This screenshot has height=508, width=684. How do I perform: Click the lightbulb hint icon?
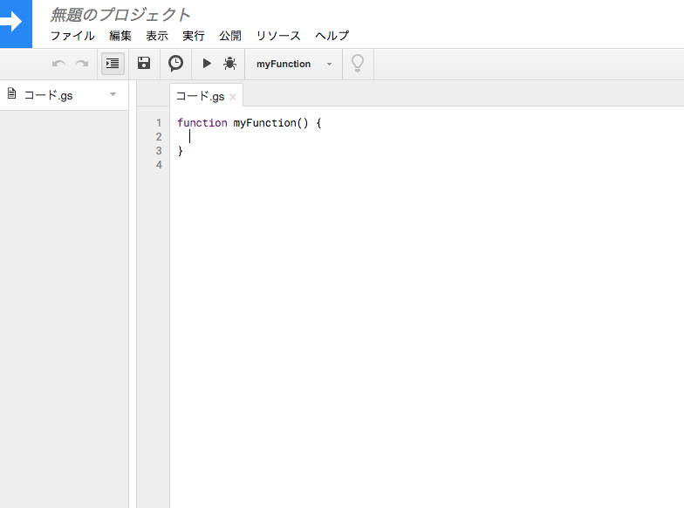[x=358, y=64]
